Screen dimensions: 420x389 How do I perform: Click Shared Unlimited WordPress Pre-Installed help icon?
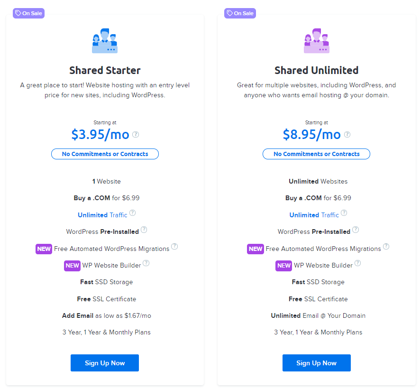click(x=356, y=230)
